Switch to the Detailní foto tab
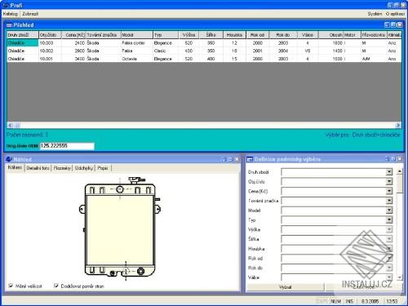The height and width of the screenshot is (306, 408). point(38,168)
